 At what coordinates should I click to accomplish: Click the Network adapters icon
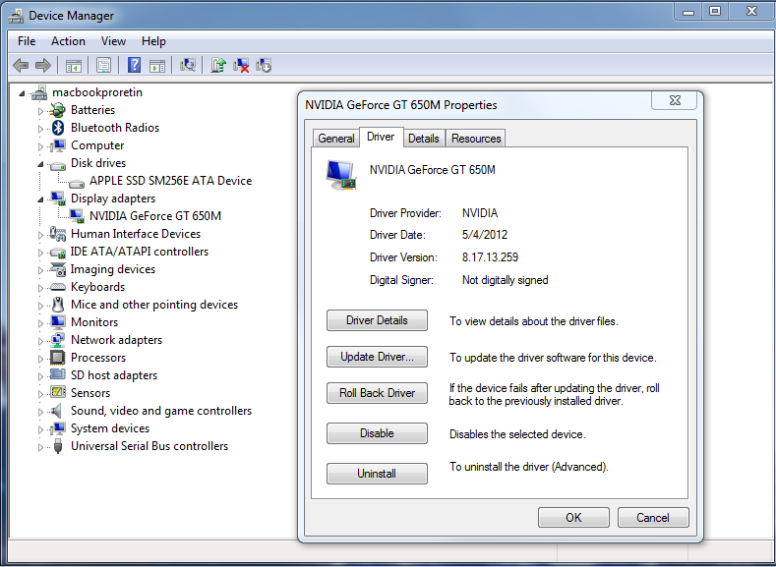[58, 340]
